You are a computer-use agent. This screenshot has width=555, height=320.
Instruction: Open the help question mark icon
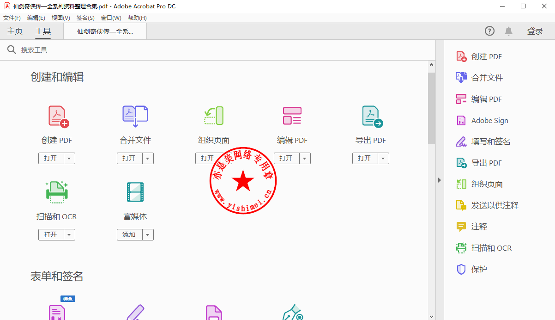[489, 31]
